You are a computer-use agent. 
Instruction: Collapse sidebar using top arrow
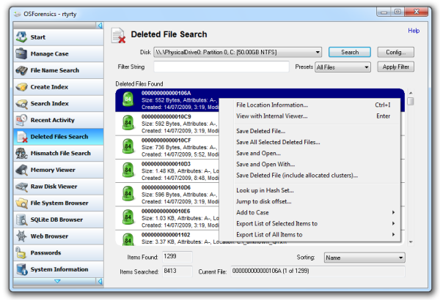click(x=100, y=26)
